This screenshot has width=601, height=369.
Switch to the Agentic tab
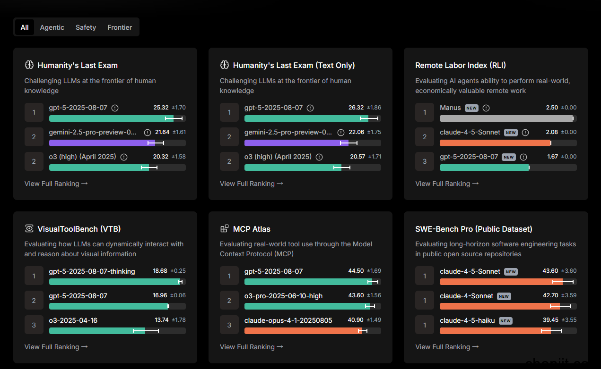52,27
